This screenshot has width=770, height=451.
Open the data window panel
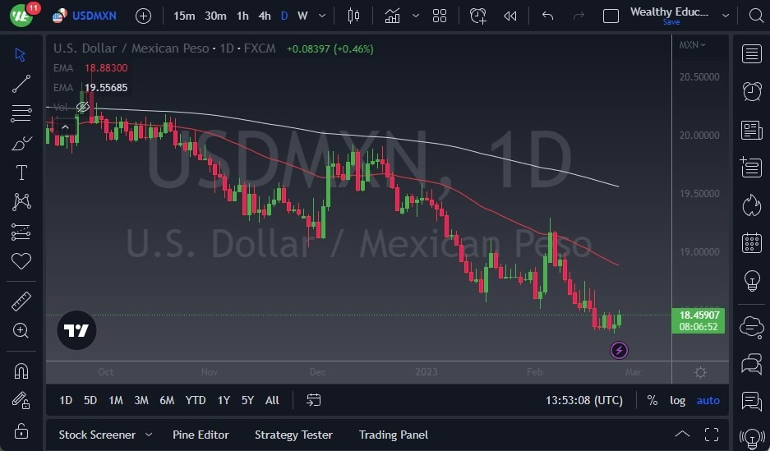[x=751, y=168]
